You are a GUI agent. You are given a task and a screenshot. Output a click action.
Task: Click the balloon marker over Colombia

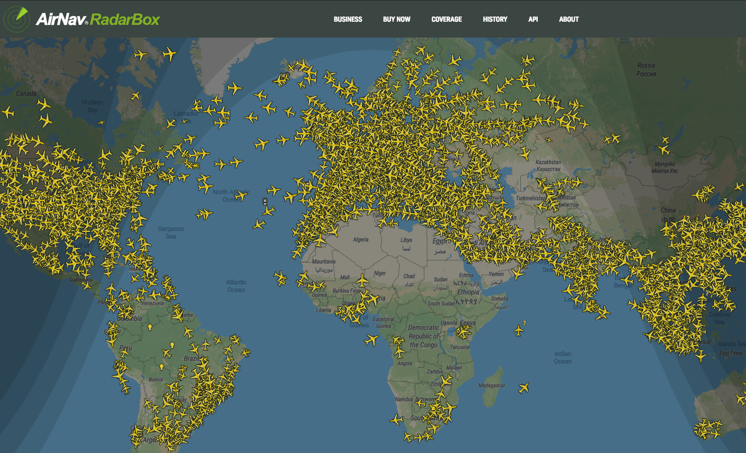pos(150,327)
